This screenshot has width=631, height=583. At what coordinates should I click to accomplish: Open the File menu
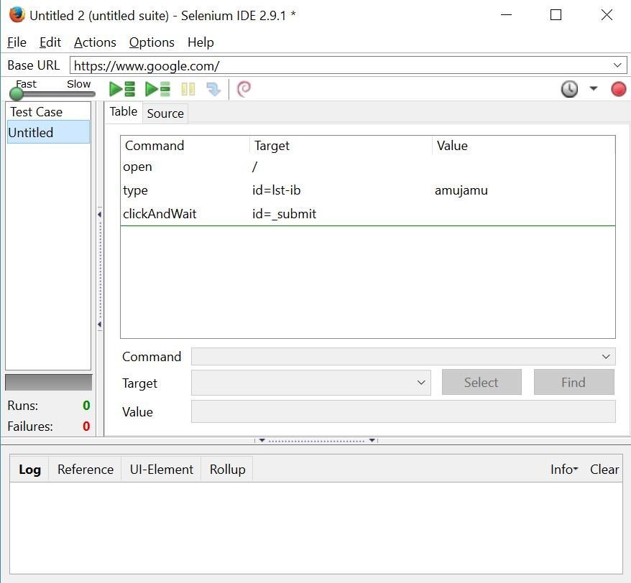point(17,42)
